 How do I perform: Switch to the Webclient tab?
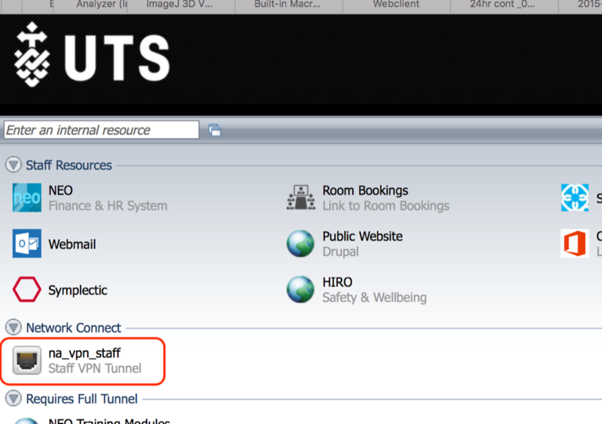click(395, 5)
